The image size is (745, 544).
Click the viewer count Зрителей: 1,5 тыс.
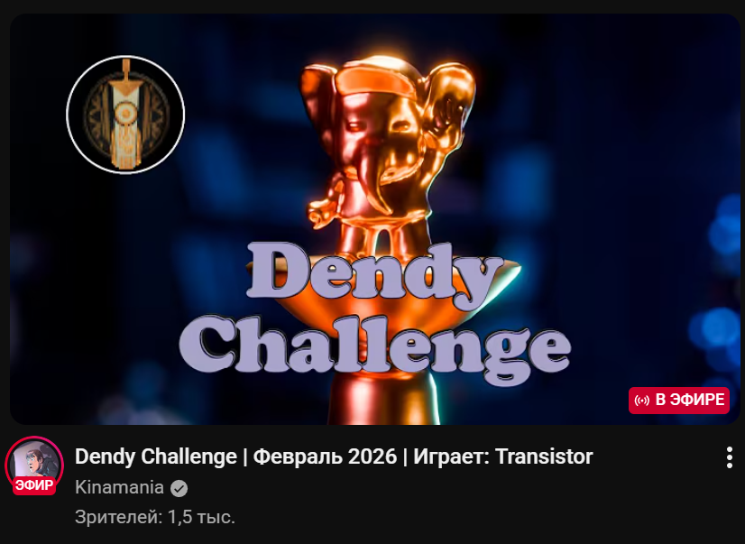click(155, 517)
